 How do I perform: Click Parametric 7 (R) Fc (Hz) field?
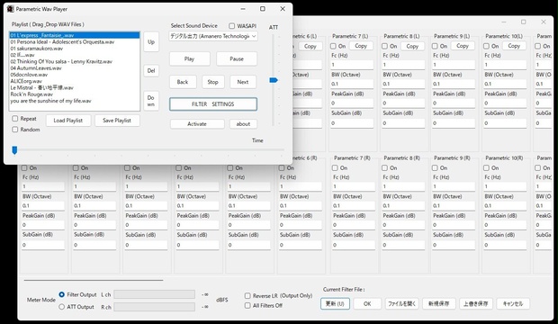tap(354, 186)
